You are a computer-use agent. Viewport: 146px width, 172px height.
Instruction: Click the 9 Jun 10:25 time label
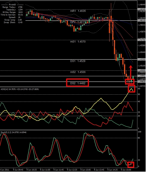click(x=32, y=170)
